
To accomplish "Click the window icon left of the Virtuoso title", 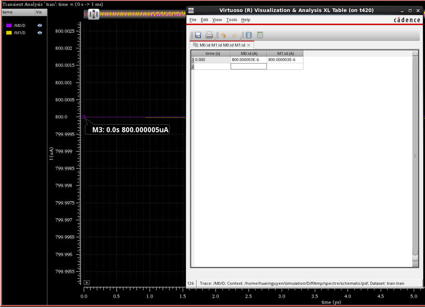I will (x=191, y=10).
